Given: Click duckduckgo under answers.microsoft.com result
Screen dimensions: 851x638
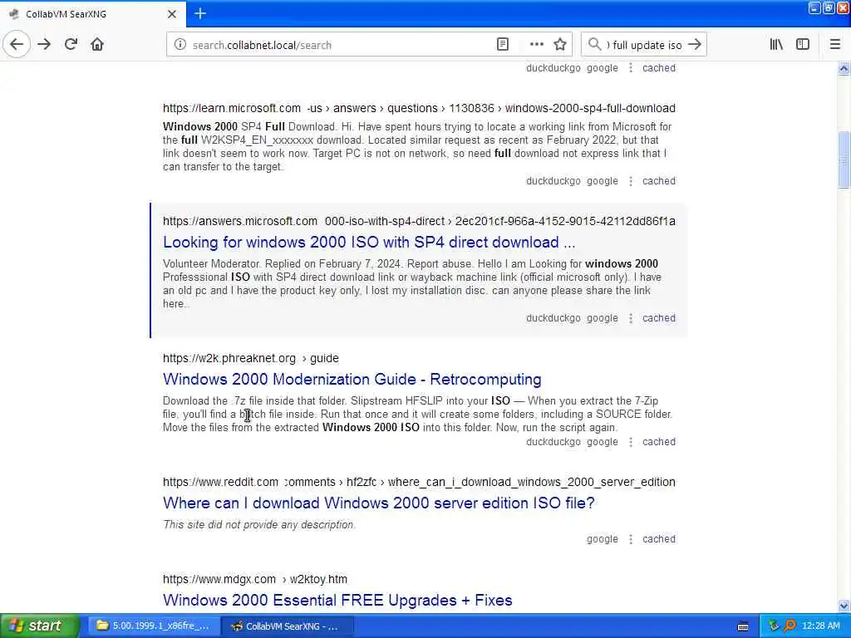Looking at the screenshot, I should [553, 318].
